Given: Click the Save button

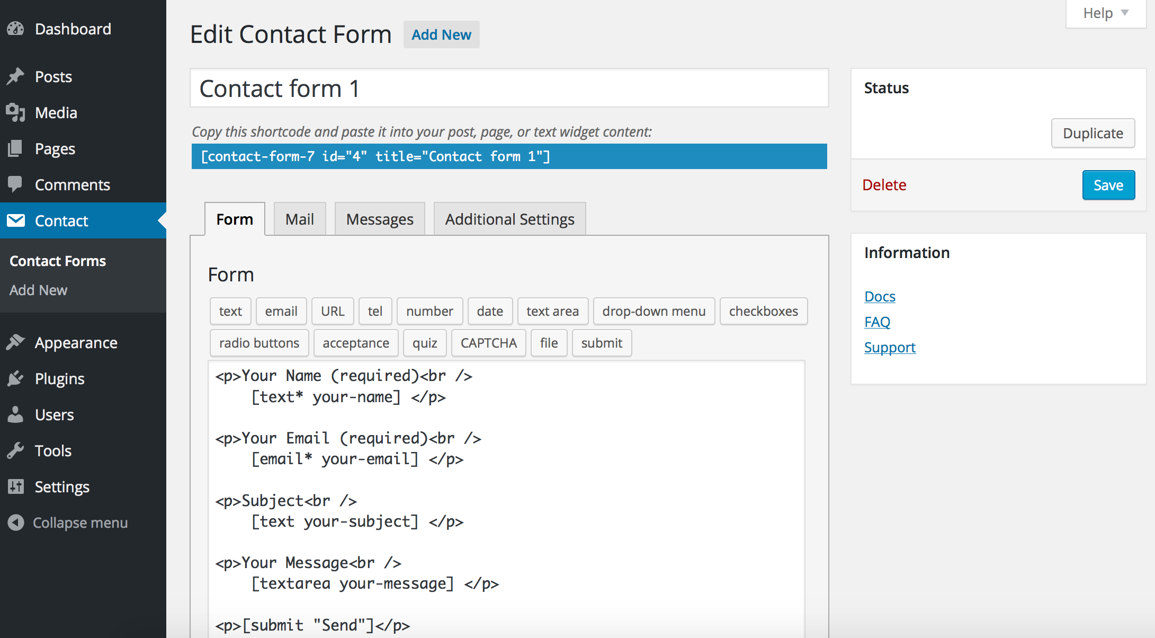Looking at the screenshot, I should click(1108, 184).
